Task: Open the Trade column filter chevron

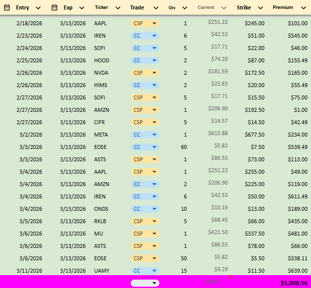Action: click(156, 8)
